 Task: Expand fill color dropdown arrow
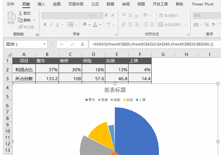point(89,25)
